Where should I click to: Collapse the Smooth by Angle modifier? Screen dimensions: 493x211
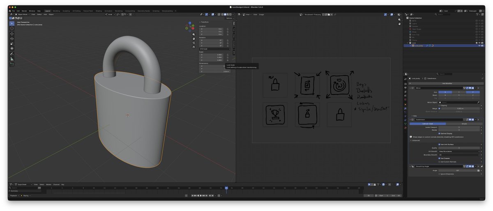tap(410, 166)
